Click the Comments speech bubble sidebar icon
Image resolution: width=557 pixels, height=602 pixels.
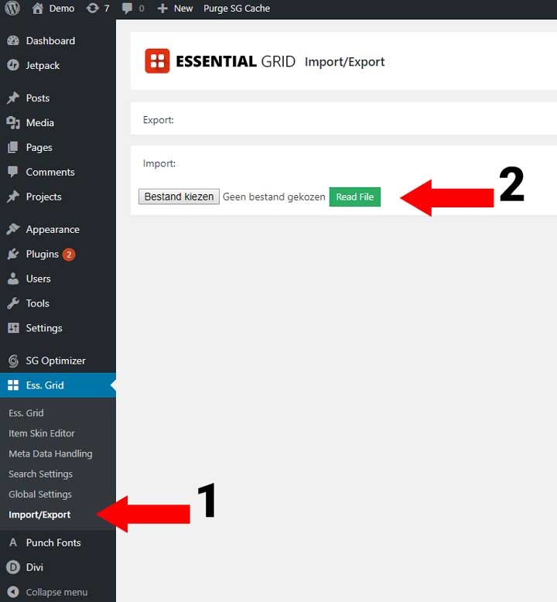point(13,172)
